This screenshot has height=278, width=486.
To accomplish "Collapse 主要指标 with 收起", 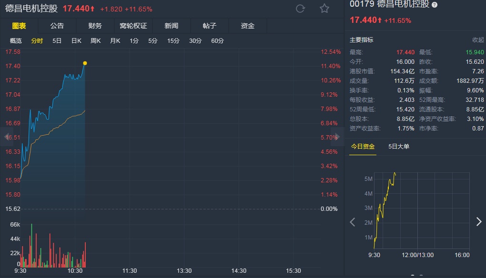I will coord(478,40).
